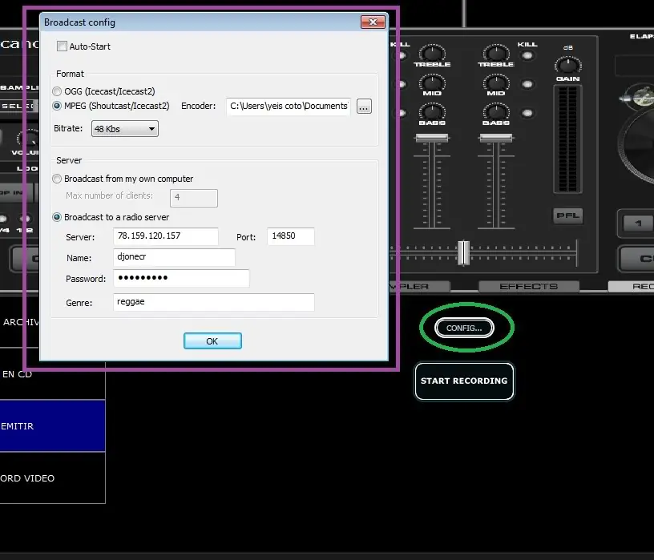Click the Encoder path field
Screen dimensions: 654x560
pos(289,107)
